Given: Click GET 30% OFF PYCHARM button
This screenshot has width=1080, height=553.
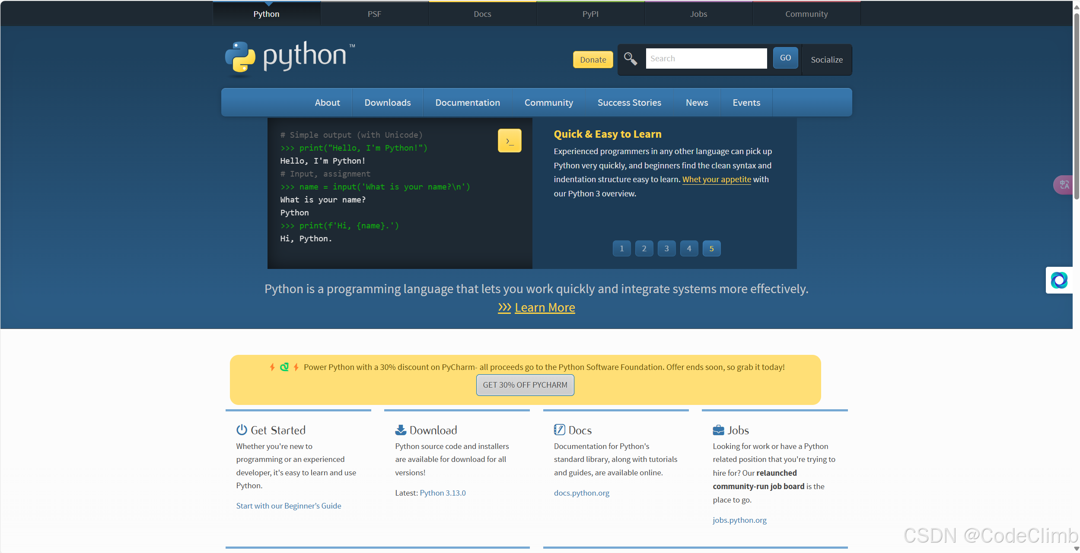Looking at the screenshot, I should pyautogui.click(x=525, y=385).
